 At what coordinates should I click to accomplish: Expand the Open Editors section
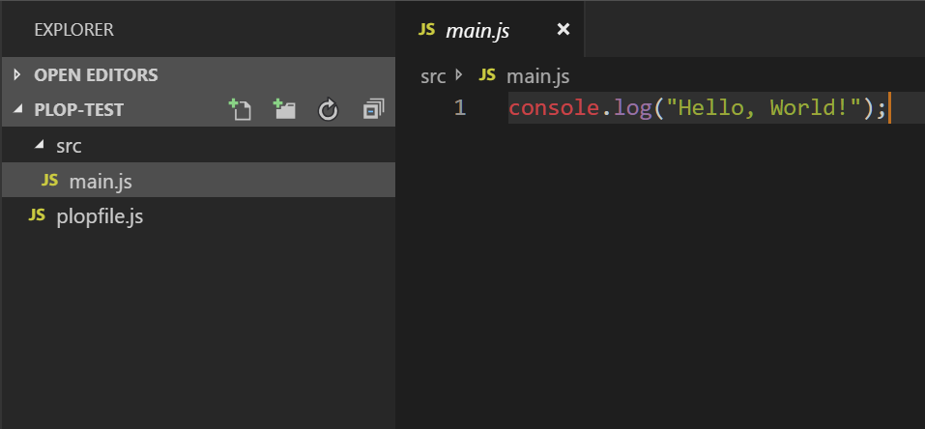pos(17,75)
